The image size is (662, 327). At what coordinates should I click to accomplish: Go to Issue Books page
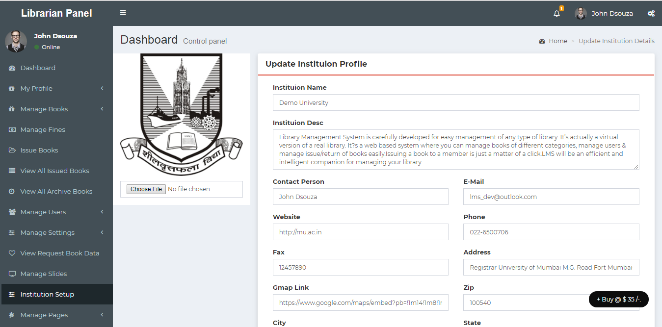click(x=56, y=151)
